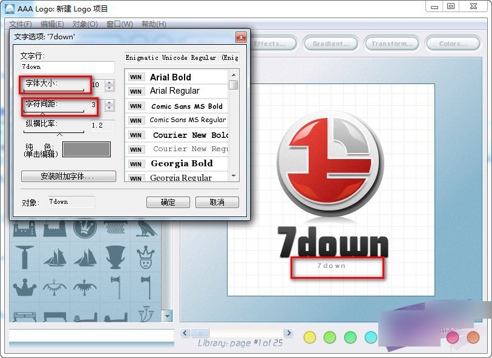Select the solid sailing ship without rigging

pyautogui.click(x=85, y=257)
